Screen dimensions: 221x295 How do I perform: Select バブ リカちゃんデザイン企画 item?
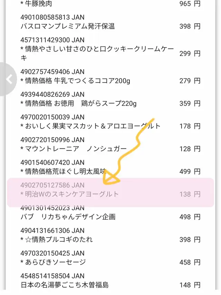click(x=68, y=217)
